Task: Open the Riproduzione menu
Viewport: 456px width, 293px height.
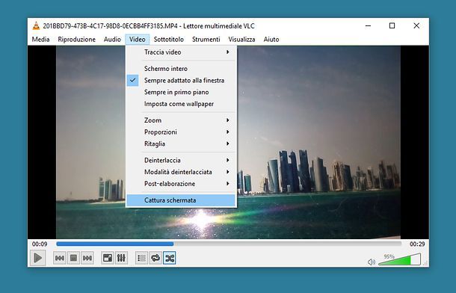Action: [76, 39]
